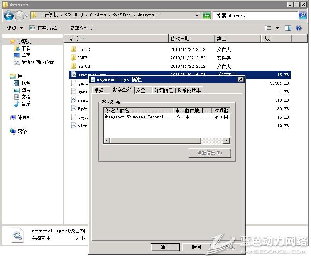
Task: Click signature list horizontal scrollbar right arrow
Action: (226, 141)
